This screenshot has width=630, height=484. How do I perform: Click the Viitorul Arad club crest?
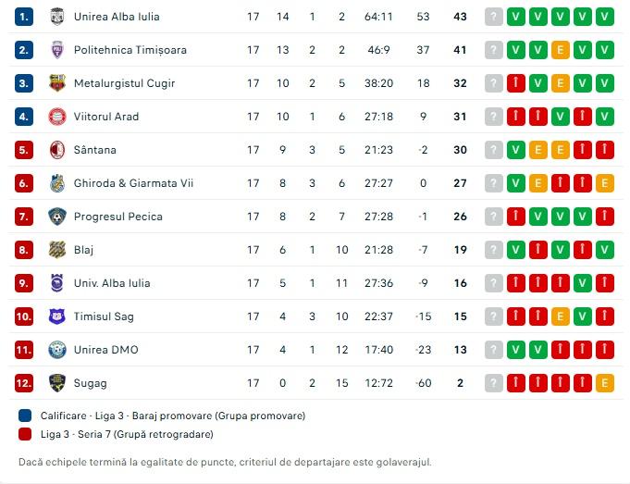(57, 117)
